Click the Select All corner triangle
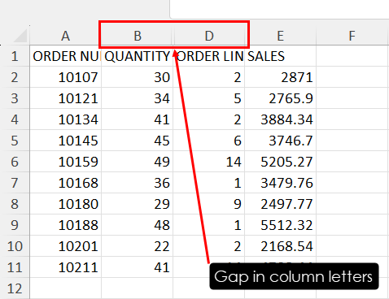 [20, 36]
